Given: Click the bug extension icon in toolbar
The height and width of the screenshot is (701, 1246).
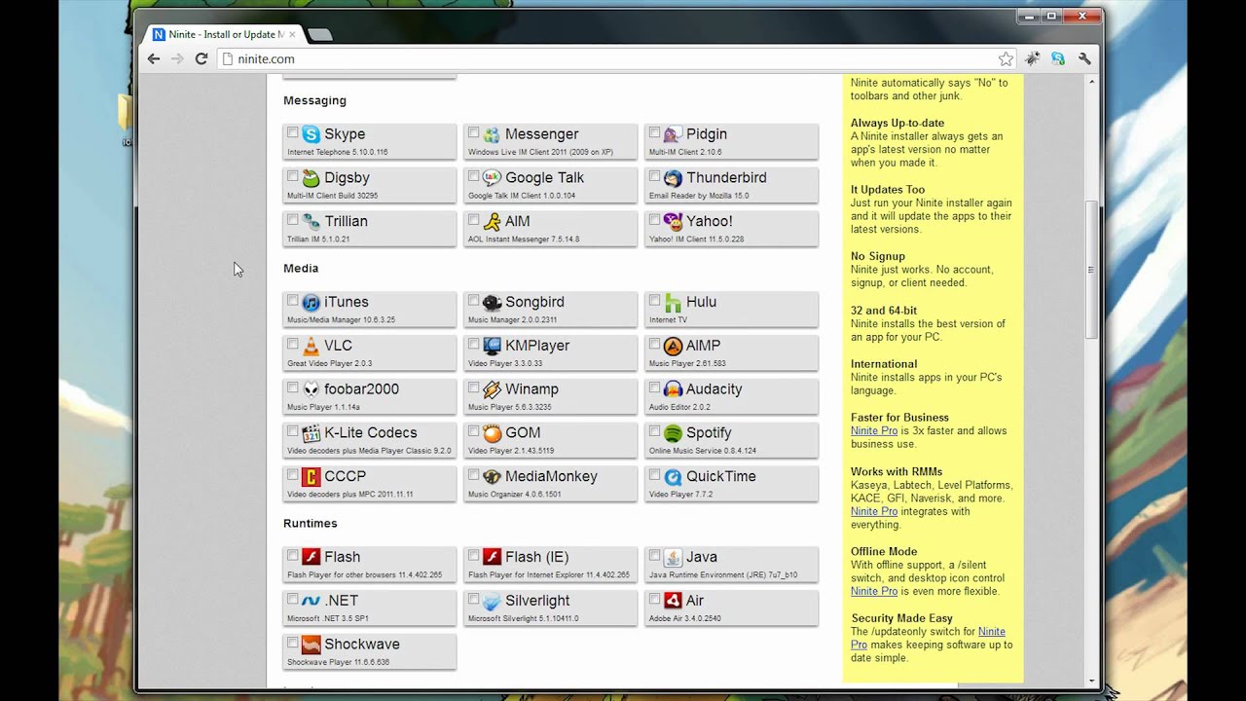Looking at the screenshot, I should pyautogui.click(x=1032, y=59).
